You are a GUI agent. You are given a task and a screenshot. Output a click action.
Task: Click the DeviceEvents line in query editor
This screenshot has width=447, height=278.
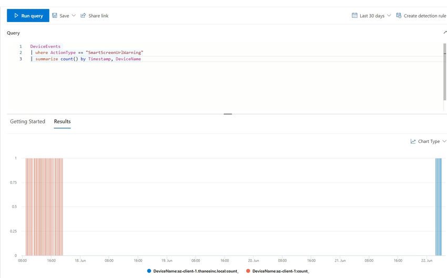(x=45, y=46)
